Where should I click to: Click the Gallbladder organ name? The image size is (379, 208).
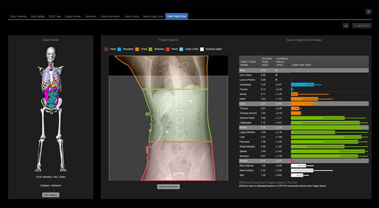tap(245, 123)
